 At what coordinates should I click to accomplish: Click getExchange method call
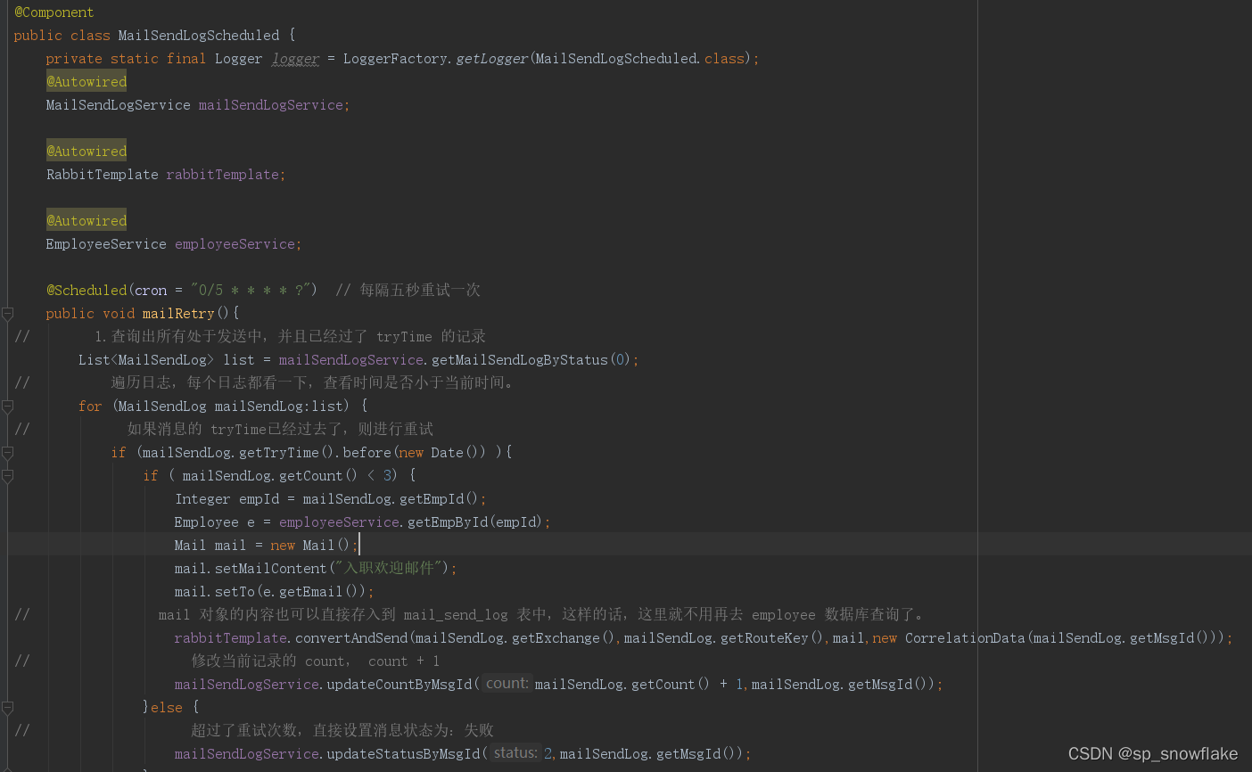pos(556,638)
